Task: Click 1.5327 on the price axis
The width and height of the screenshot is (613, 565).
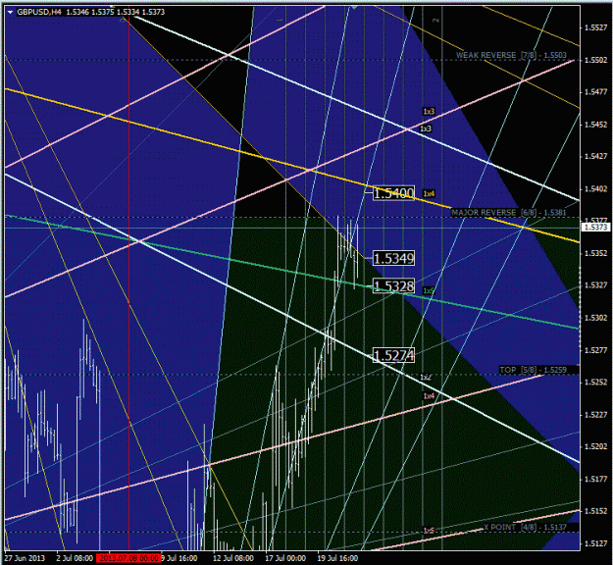Action: coord(595,285)
